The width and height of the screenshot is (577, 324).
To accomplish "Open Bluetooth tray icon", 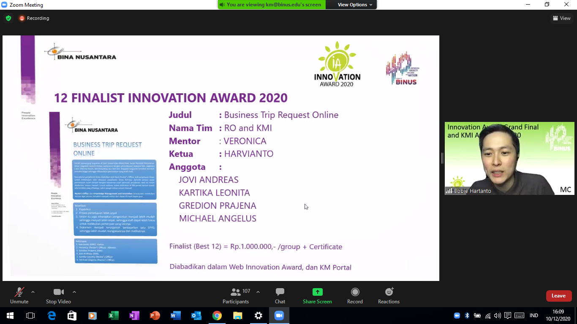I will point(467,316).
